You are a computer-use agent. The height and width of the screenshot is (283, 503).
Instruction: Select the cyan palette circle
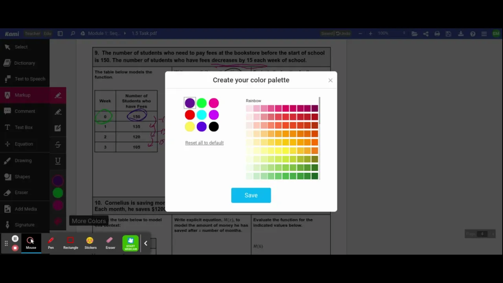[202, 115]
